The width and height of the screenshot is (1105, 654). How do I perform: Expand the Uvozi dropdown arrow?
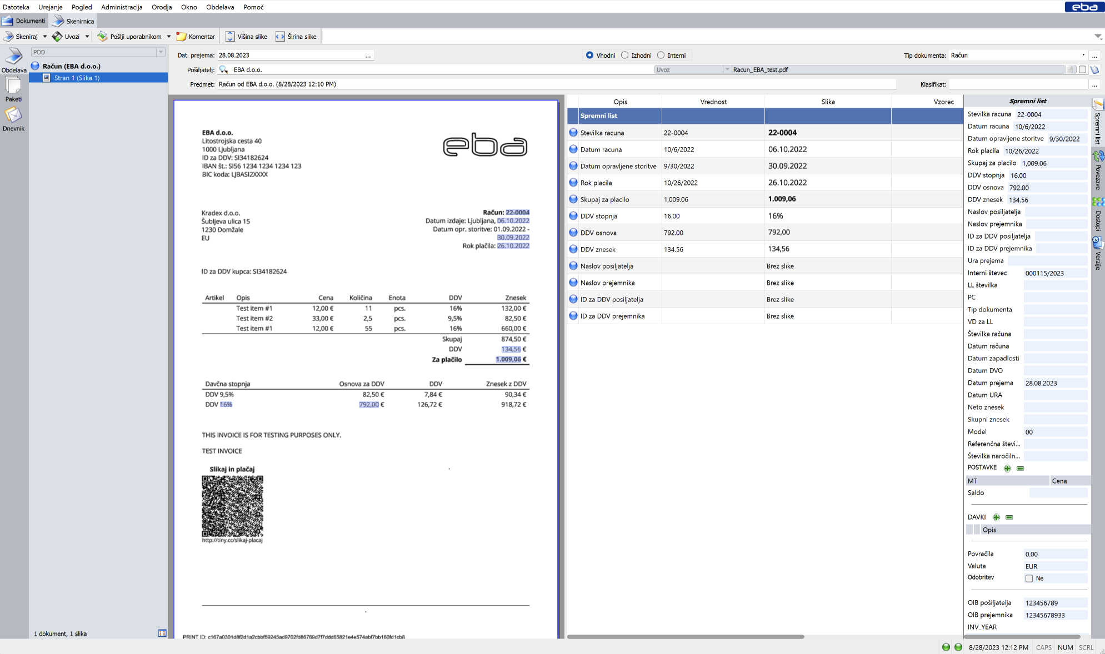pos(87,37)
